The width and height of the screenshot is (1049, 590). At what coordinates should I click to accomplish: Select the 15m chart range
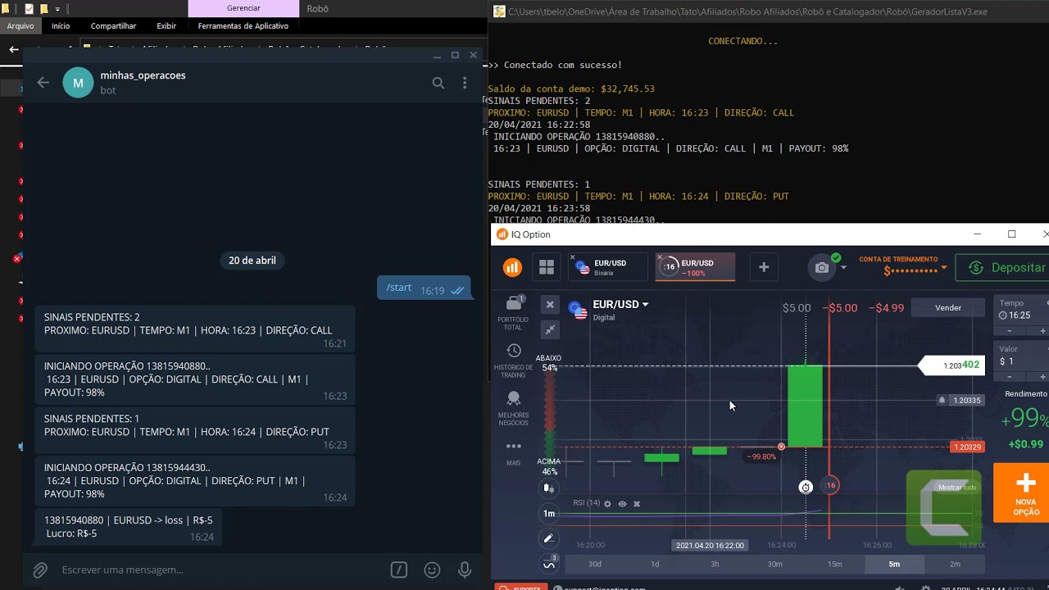pyautogui.click(x=834, y=564)
